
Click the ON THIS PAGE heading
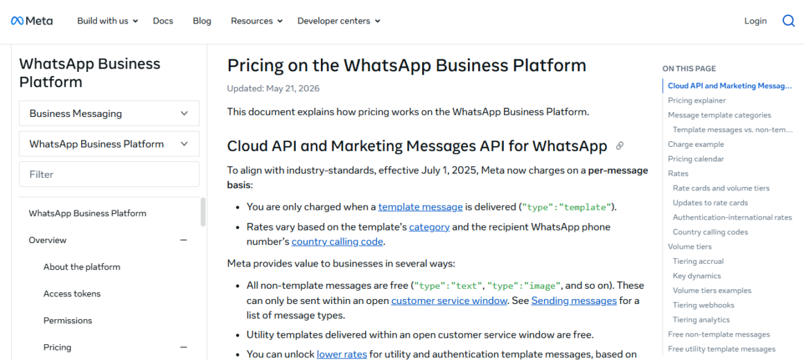click(689, 68)
